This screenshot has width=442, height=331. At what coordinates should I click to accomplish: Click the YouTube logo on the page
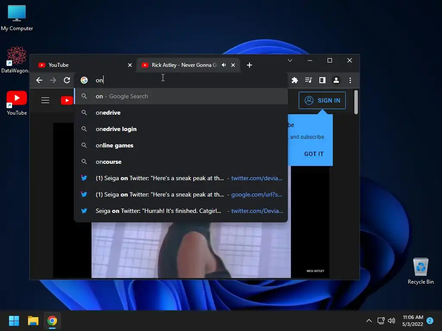[67, 100]
